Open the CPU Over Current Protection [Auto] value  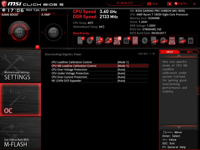121,77
